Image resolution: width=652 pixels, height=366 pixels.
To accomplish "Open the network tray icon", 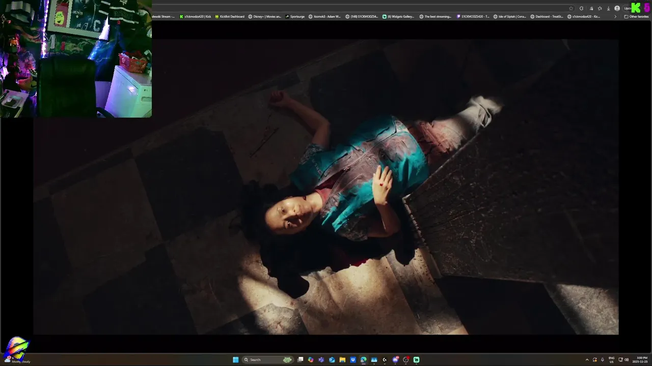I will pyautogui.click(x=620, y=360).
